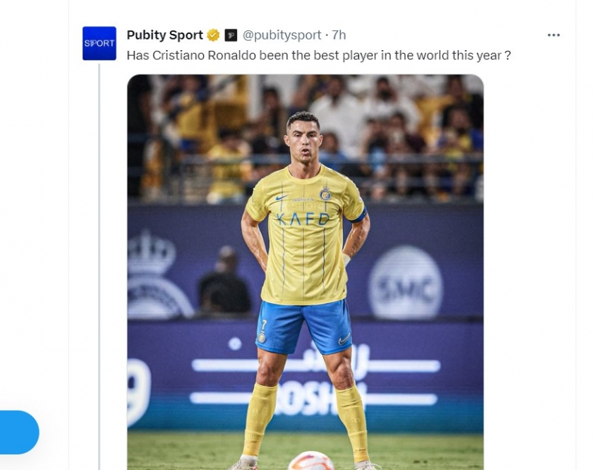
Task: Click the club crest on the jersey chest
Action: click(x=325, y=193)
